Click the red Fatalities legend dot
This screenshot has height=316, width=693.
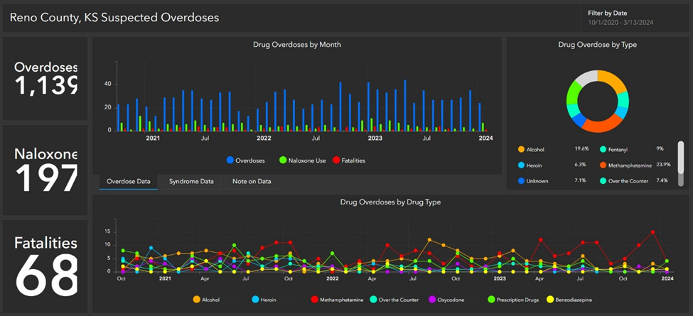click(x=336, y=160)
